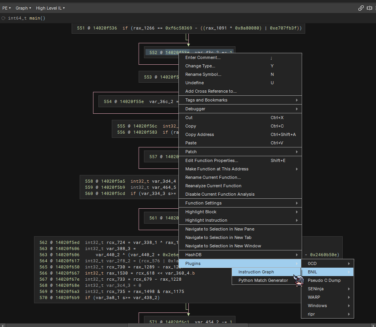The height and width of the screenshot is (327, 376).
Task: Open the PE file type dropdown
Action: 7,8
